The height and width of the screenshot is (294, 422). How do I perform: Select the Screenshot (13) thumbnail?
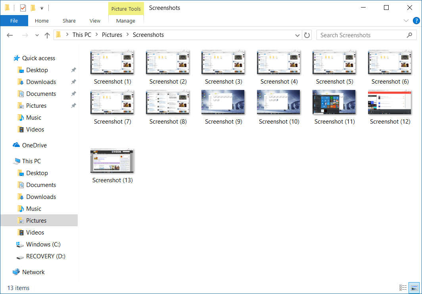click(x=112, y=160)
